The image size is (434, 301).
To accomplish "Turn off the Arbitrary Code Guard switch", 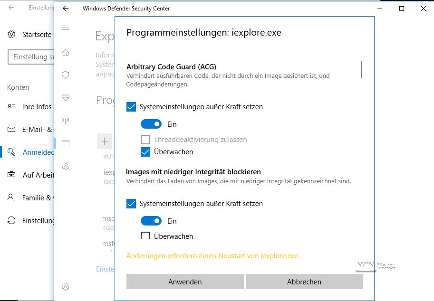I will coord(151,124).
